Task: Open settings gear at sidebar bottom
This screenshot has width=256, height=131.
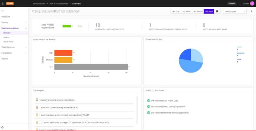Action: pyautogui.click(x=3, y=127)
